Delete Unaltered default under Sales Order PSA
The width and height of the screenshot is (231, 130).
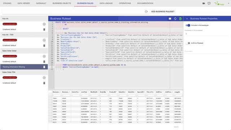44,83
